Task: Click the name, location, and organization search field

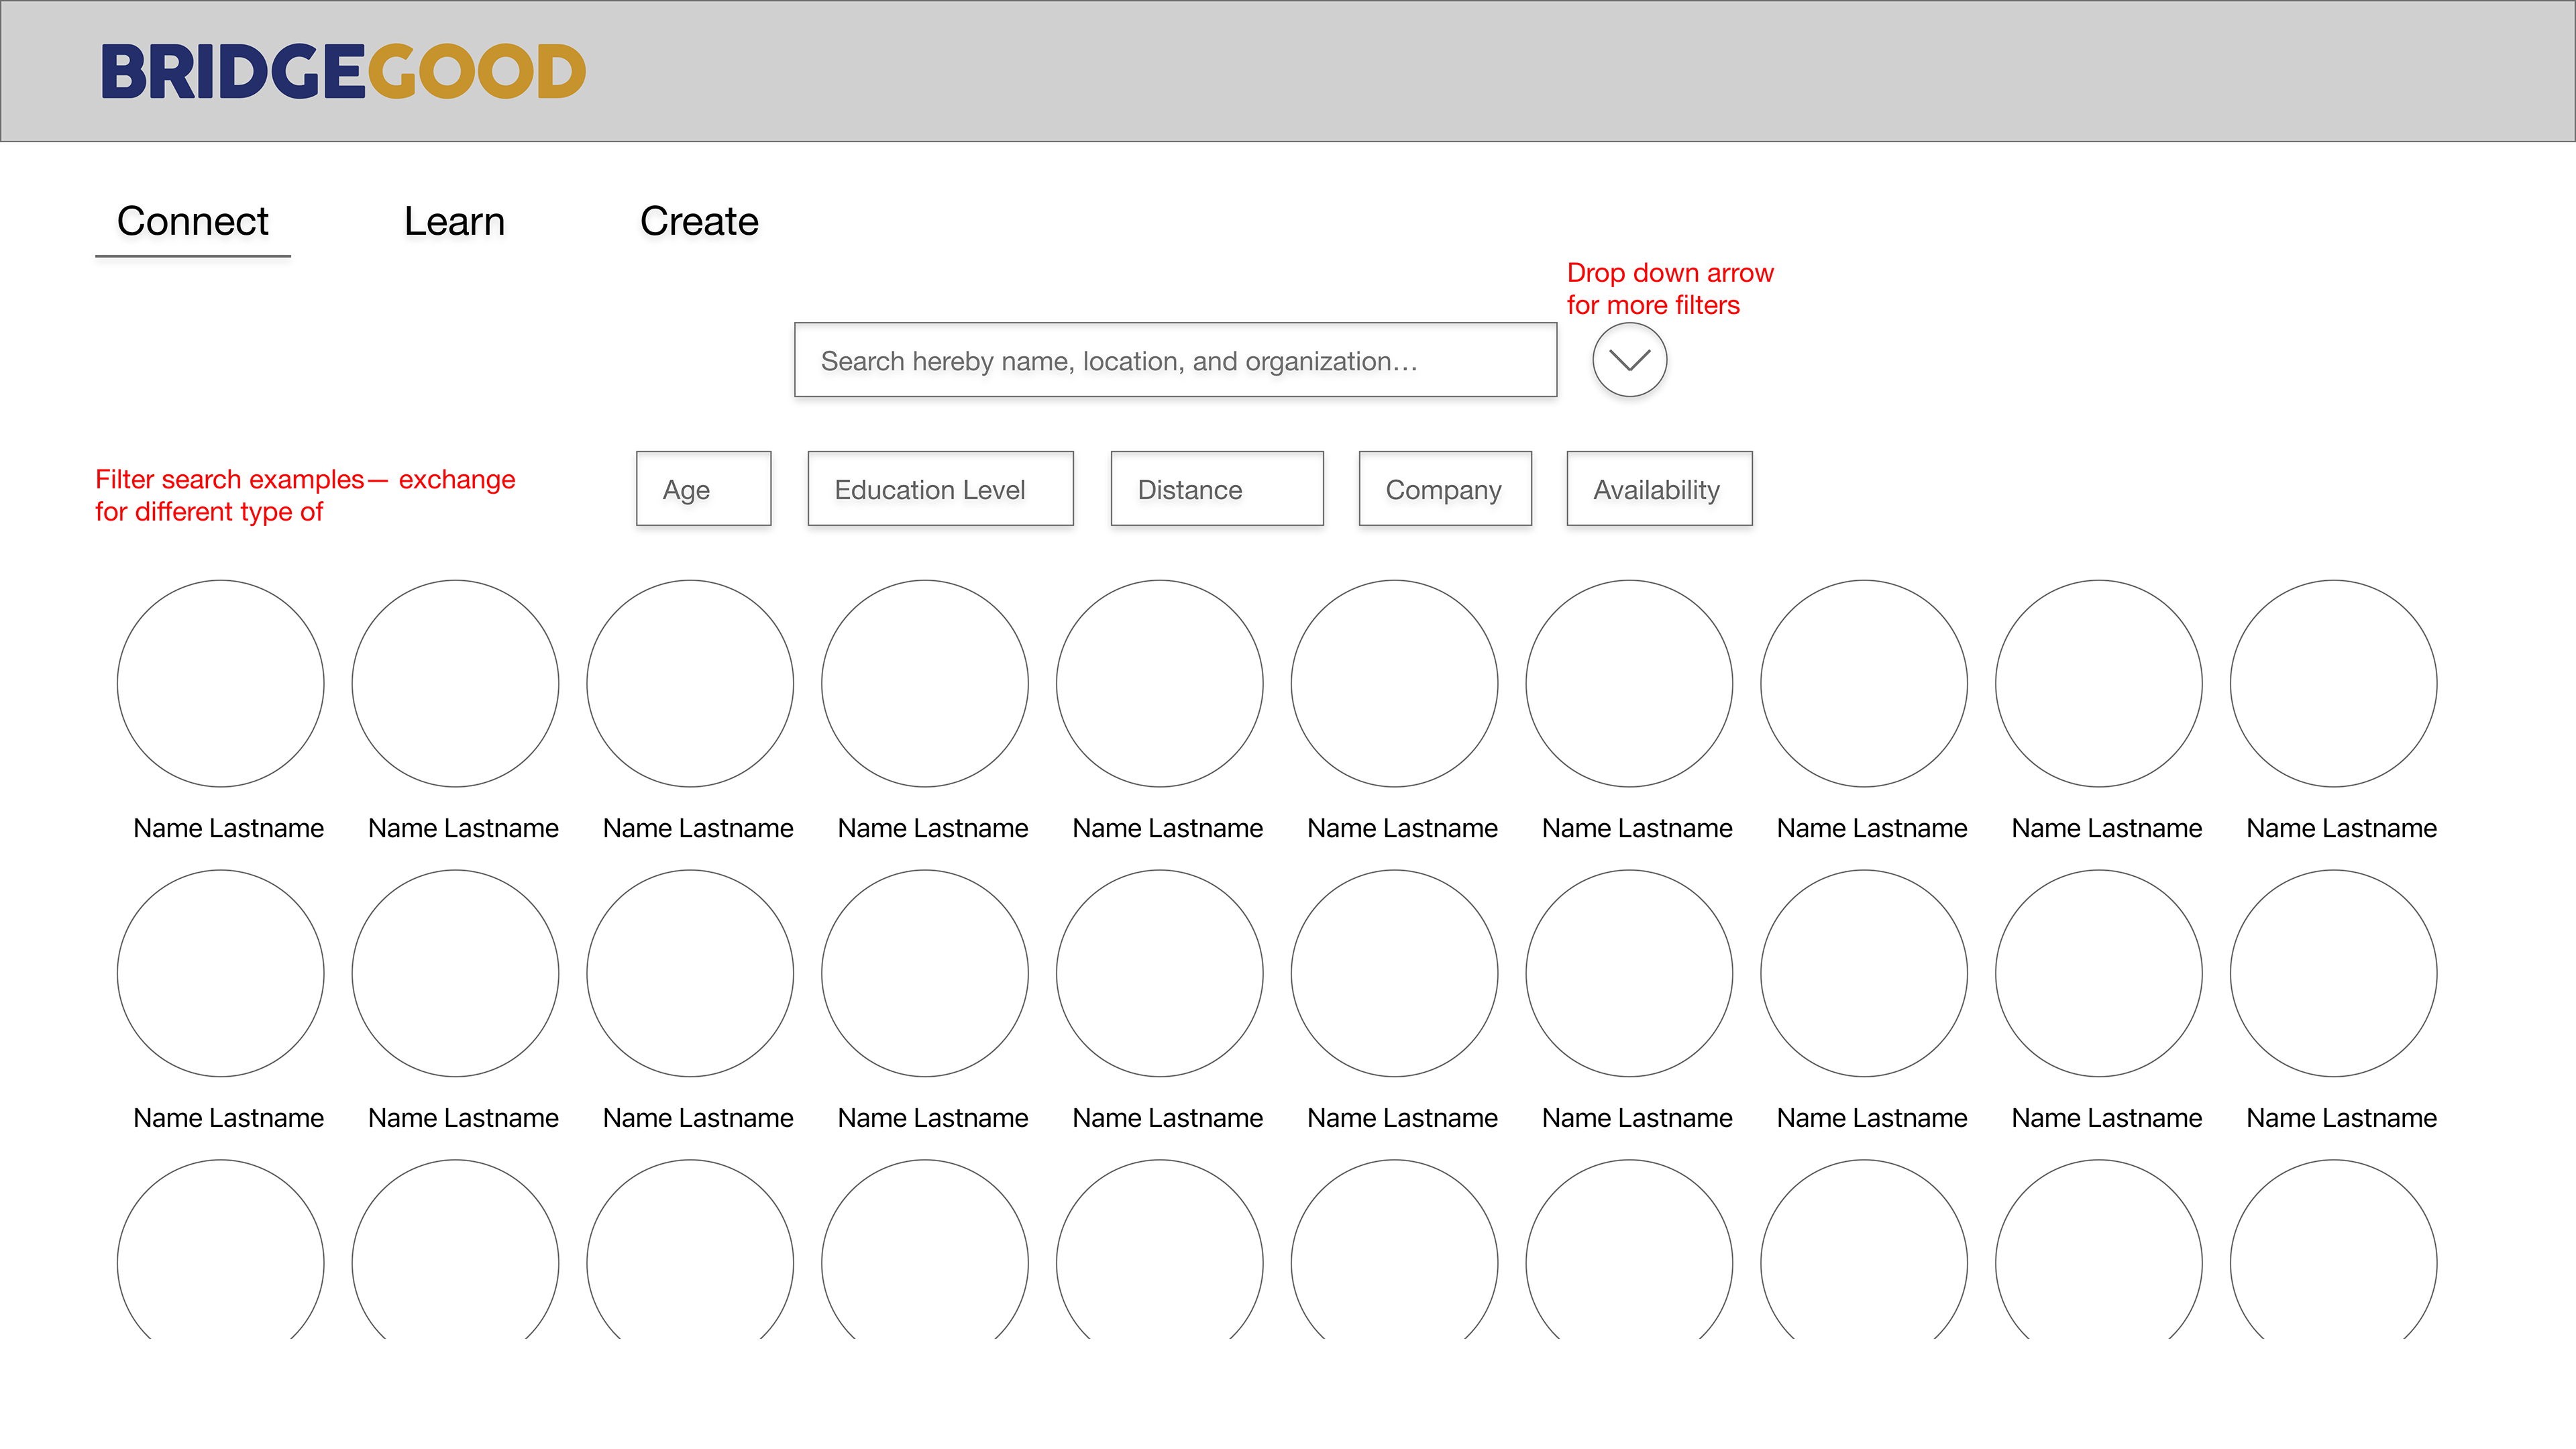Action: coord(1175,360)
